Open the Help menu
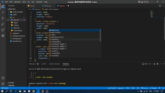165x93 pixels. click(46, 2)
